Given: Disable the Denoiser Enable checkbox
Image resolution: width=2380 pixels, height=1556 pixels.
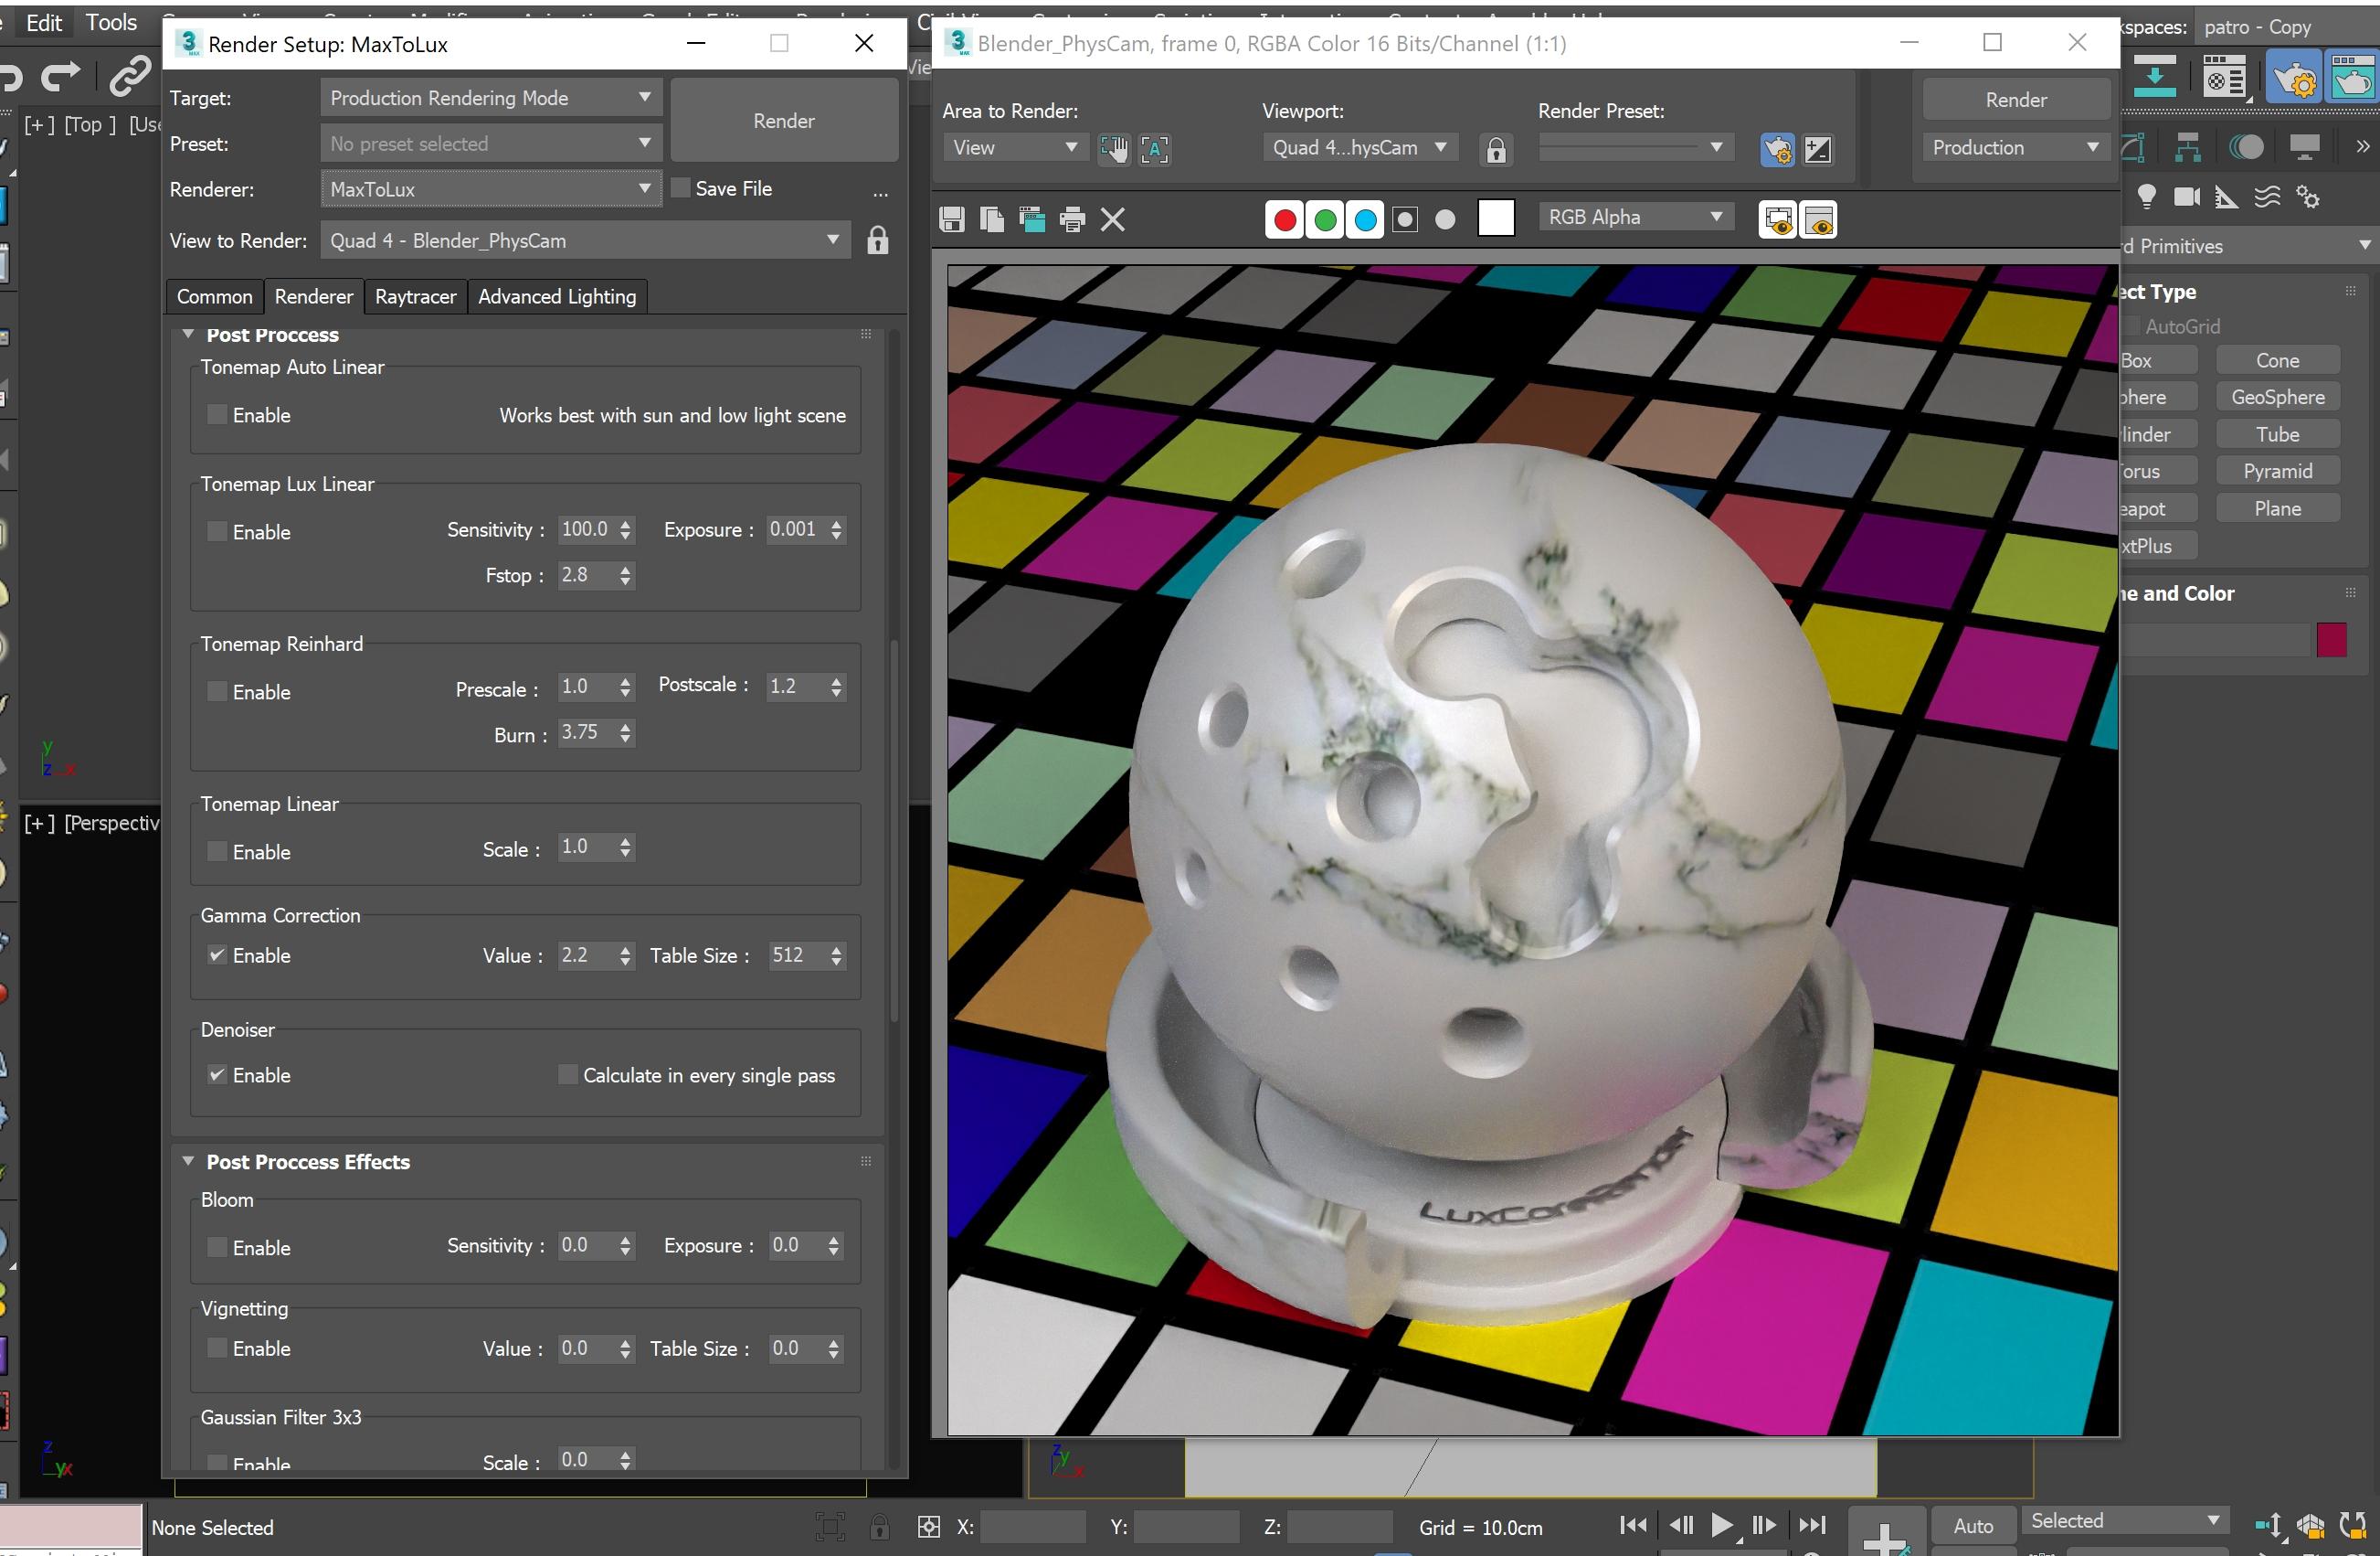Looking at the screenshot, I should (x=217, y=1075).
